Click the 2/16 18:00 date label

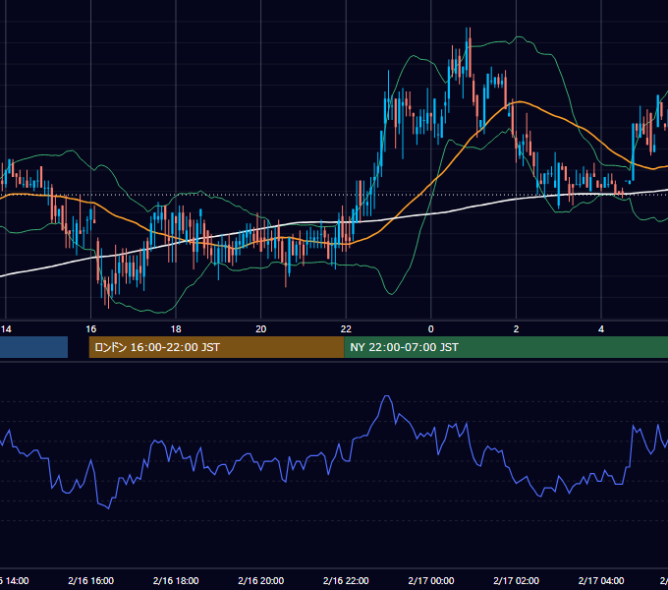tap(176, 580)
